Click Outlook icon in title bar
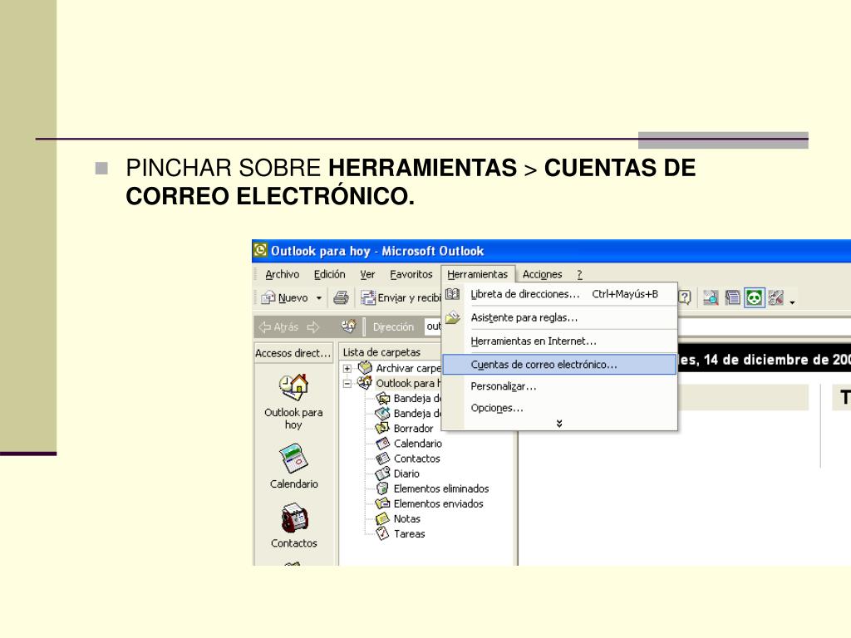Image resolution: width=851 pixels, height=638 pixels. coord(260,250)
